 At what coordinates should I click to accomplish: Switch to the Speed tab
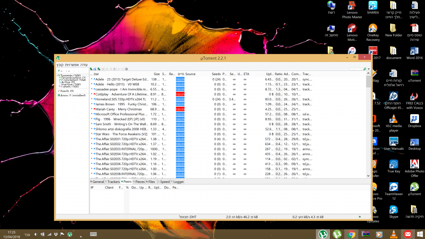(164, 182)
